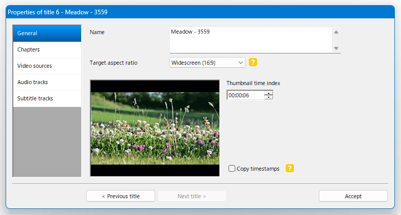Click the 'Target aspect ratio' label
Viewport: 401px width, 215px height.
click(x=114, y=63)
